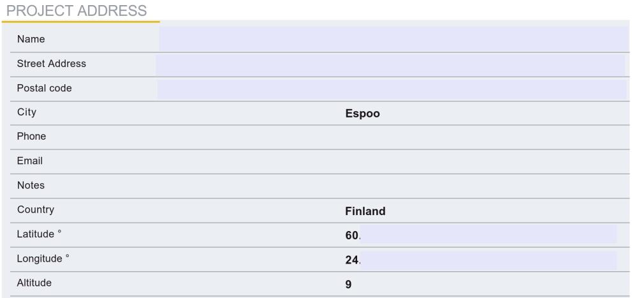Viewport: 632px width, 298px height.
Task: Select the Altitude row label
Action: (x=34, y=283)
